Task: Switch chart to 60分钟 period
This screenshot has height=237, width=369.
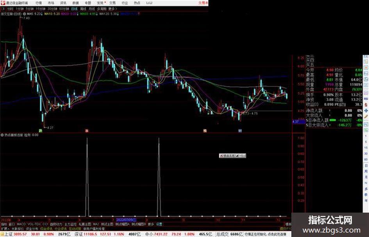Action: 64,9
